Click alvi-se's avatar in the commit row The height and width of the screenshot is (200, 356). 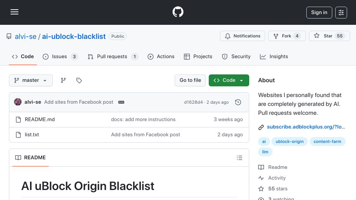[x=18, y=102]
